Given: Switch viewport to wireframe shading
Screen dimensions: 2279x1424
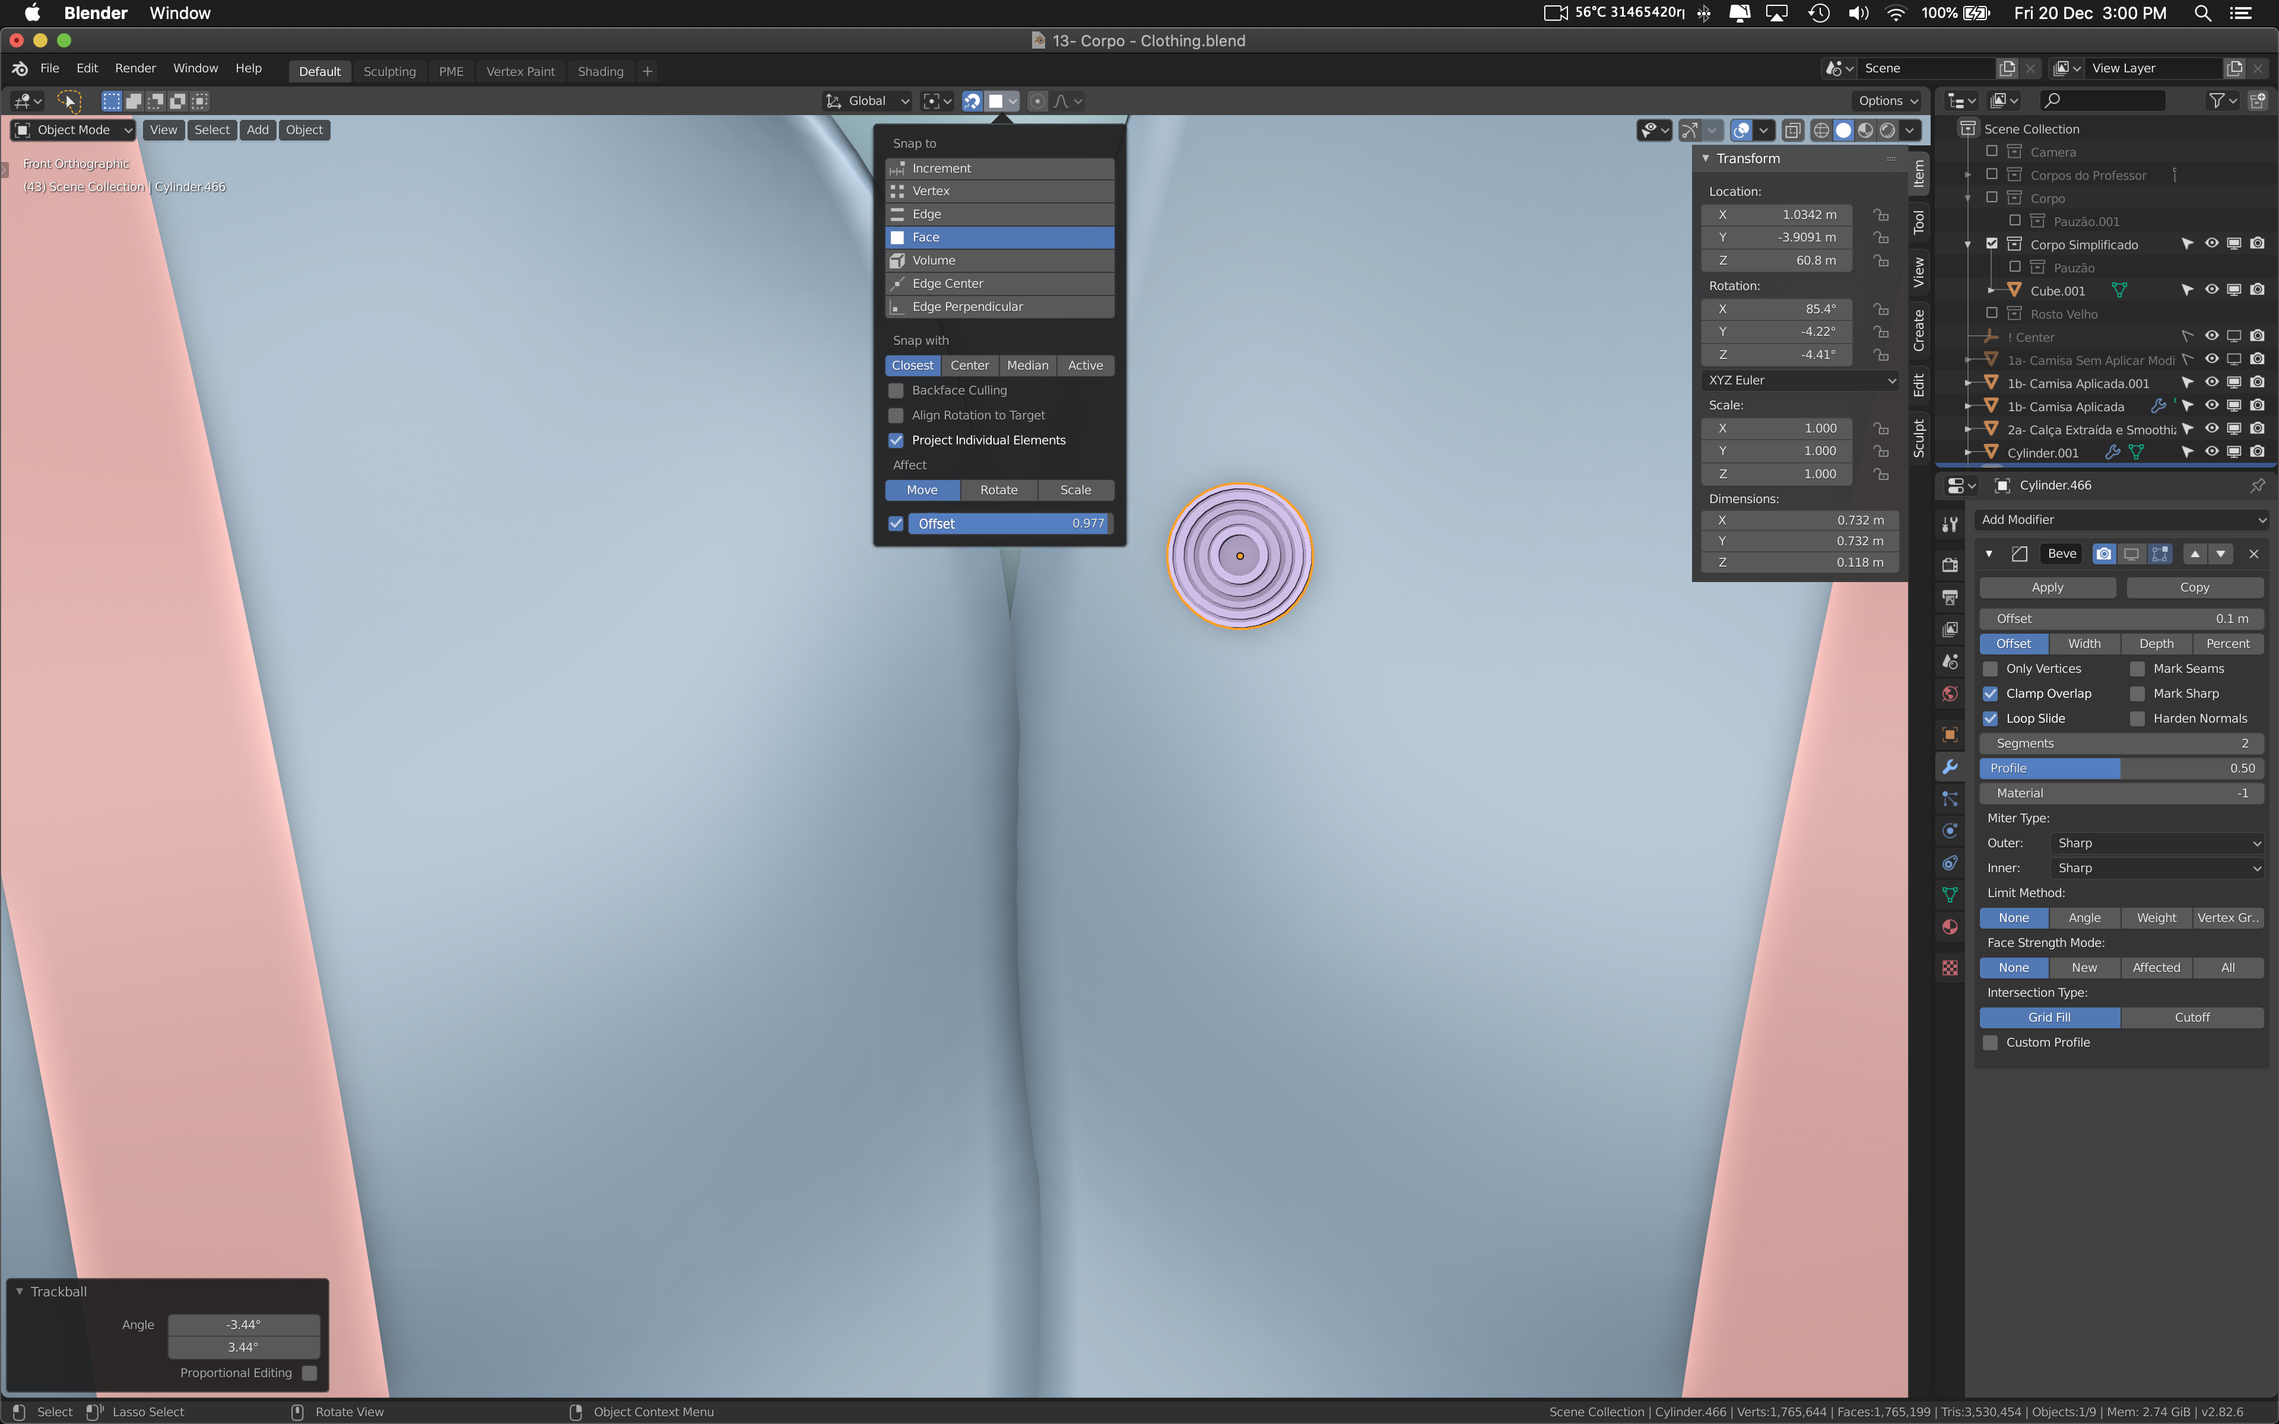Looking at the screenshot, I should coord(1821,130).
